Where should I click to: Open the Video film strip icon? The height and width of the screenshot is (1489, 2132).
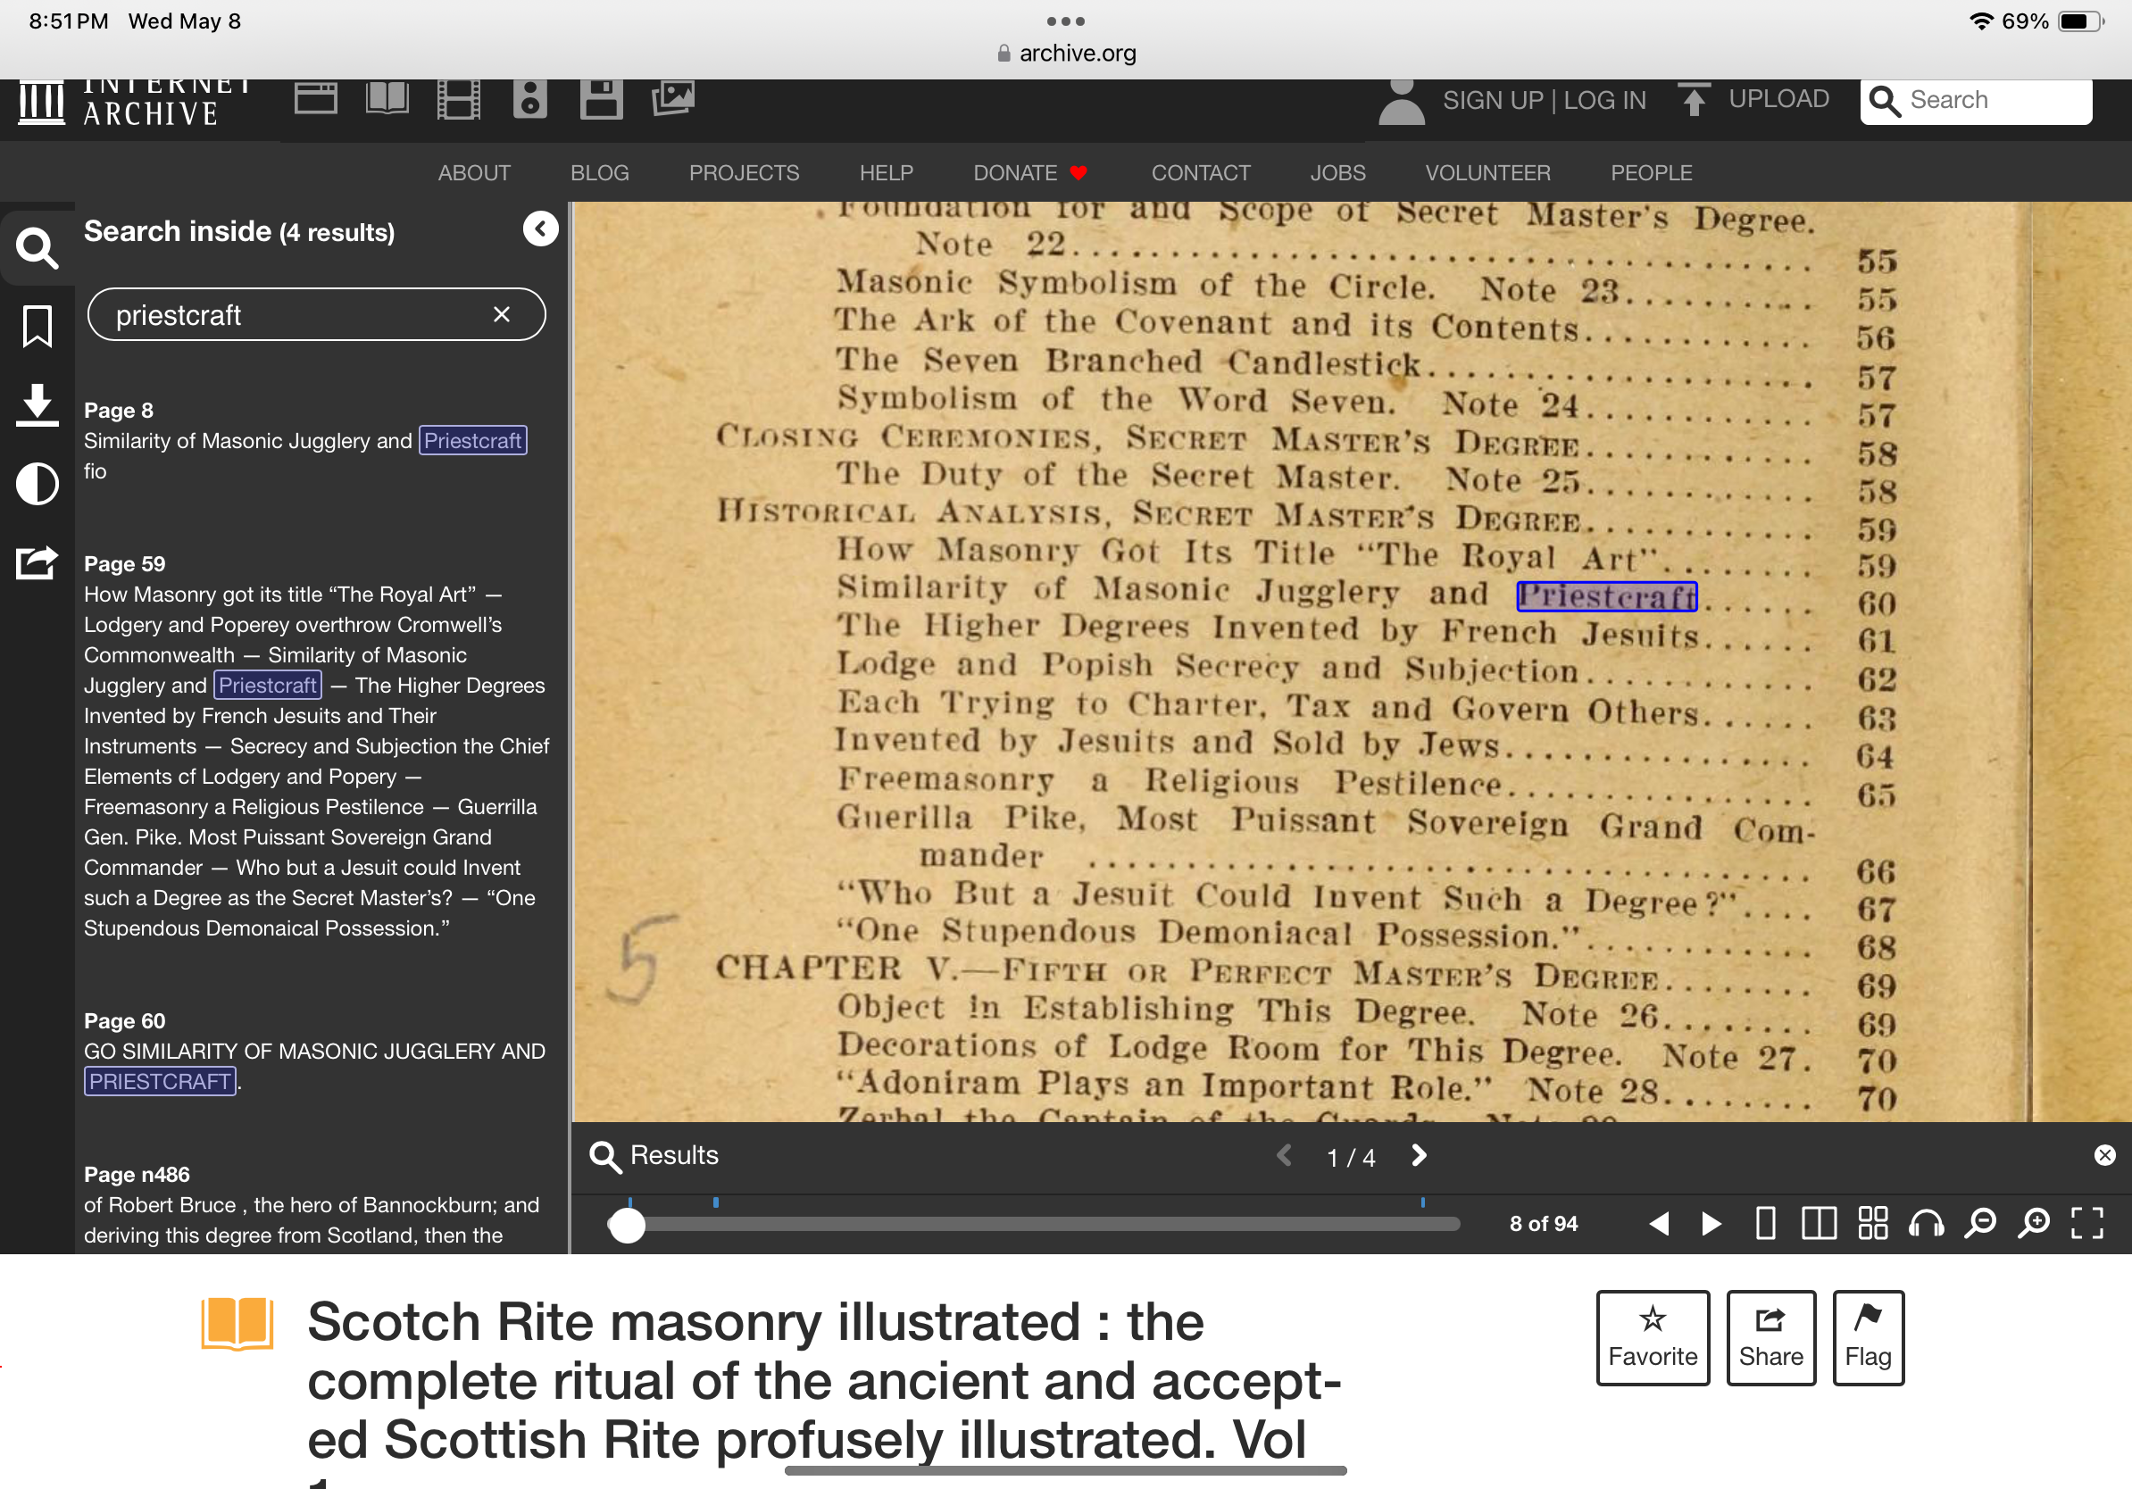459,98
